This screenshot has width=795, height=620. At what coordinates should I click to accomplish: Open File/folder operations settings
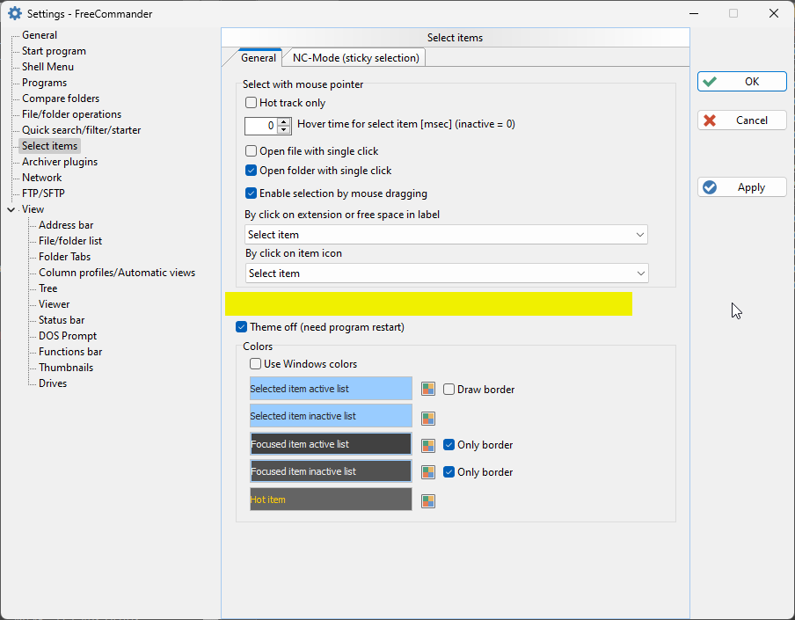71,114
